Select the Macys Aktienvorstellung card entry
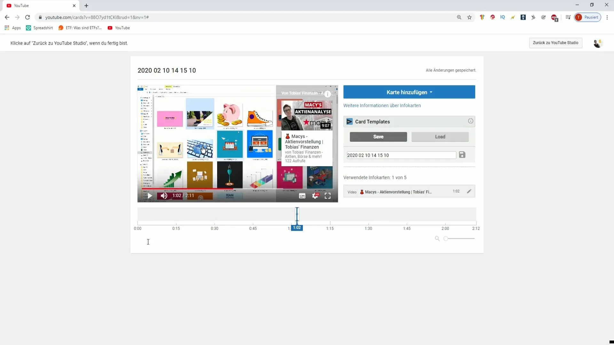The height and width of the screenshot is (345, 614). click(x=409, y=191)
